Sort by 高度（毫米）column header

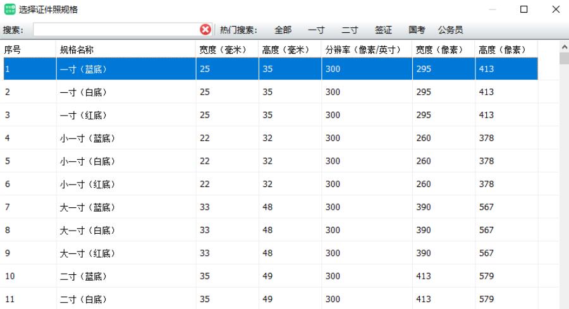tap(290, 49)
